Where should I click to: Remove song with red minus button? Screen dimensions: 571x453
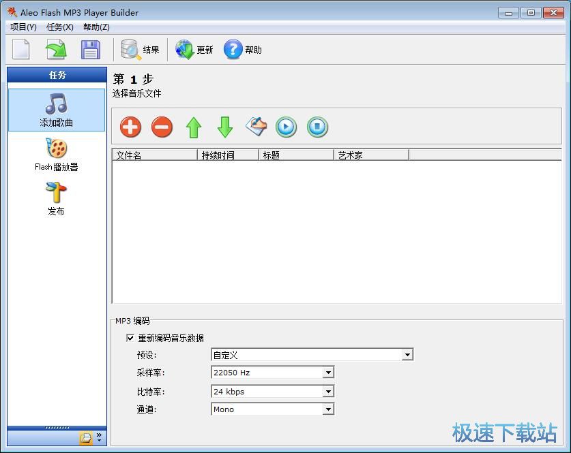click(162, 127)
